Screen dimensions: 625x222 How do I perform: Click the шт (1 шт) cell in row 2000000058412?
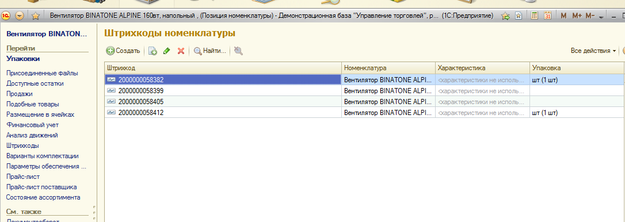click(x=577, y=113)
